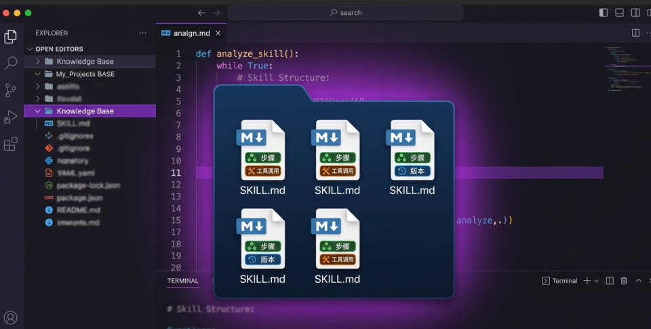Click the code minimap
Viewport: 651px width, 329px height.
pyautogui.click(x=627, y=69)
